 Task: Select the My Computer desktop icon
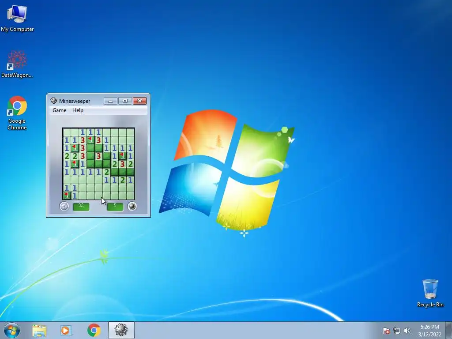coord(17,18)
